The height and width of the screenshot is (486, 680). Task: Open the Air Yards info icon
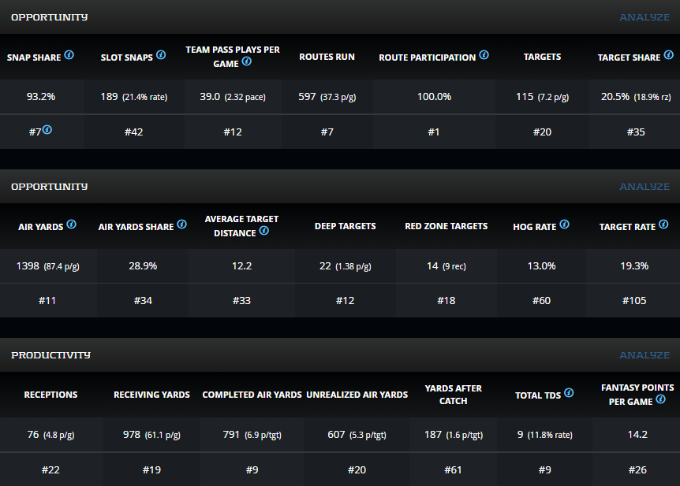pyautogui.click(x=71, y=225)
